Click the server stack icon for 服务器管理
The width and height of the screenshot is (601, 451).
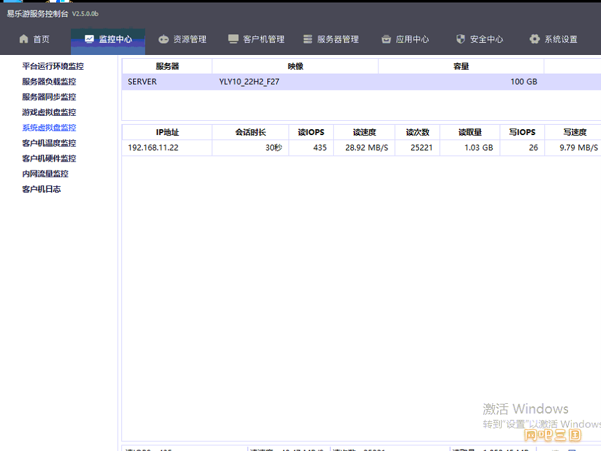307,39
